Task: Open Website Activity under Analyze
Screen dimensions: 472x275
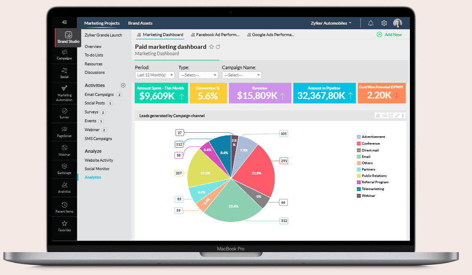Action: 99,160
